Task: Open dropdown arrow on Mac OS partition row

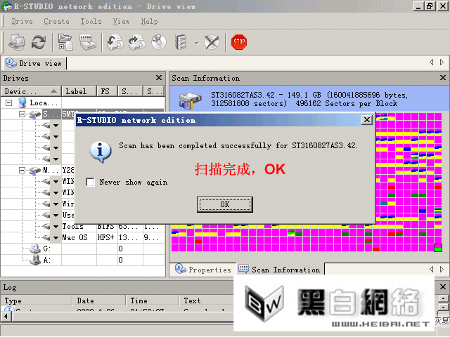Action: tap(56, 237)
